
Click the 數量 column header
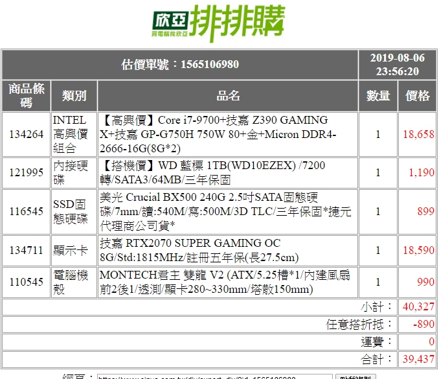pyautogui.click(x=378, y=96)
